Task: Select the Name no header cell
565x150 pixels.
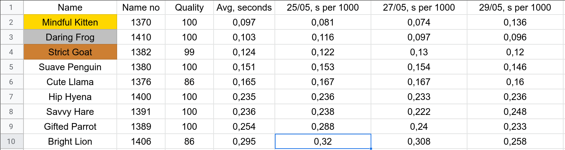Action: point(141,7)
